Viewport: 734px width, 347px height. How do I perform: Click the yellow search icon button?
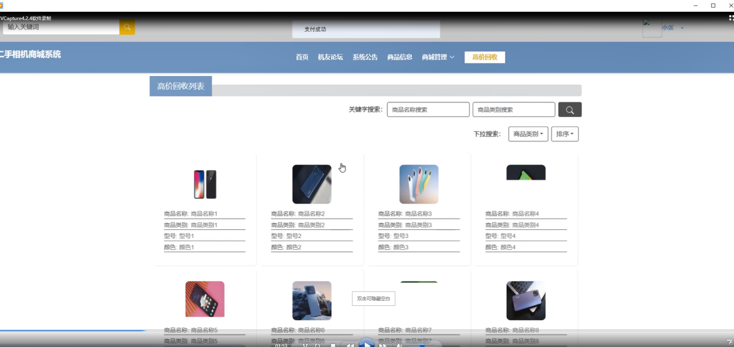tap(127, 27)
